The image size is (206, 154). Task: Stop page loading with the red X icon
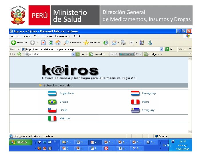pyautogui.click(x=43, y=42)
